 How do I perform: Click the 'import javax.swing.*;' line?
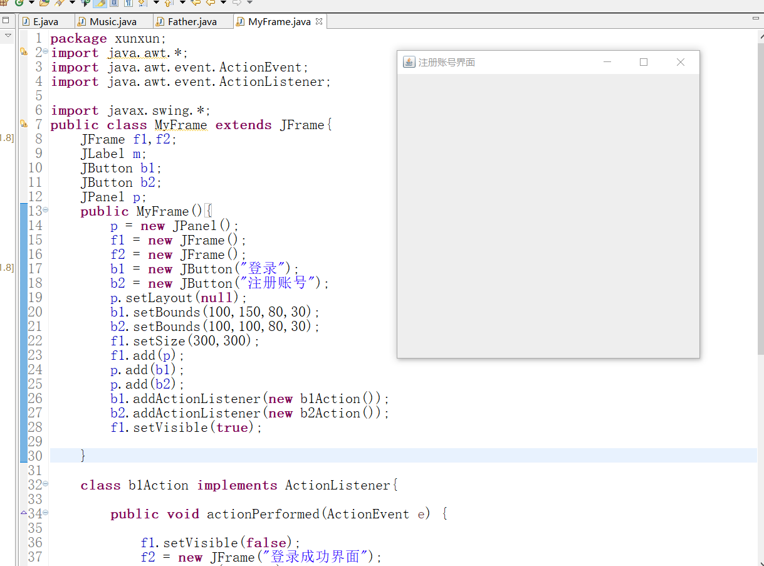[x=130, y=110]
